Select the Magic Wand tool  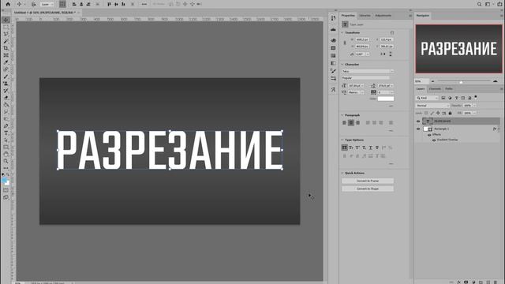coord(6,41)
